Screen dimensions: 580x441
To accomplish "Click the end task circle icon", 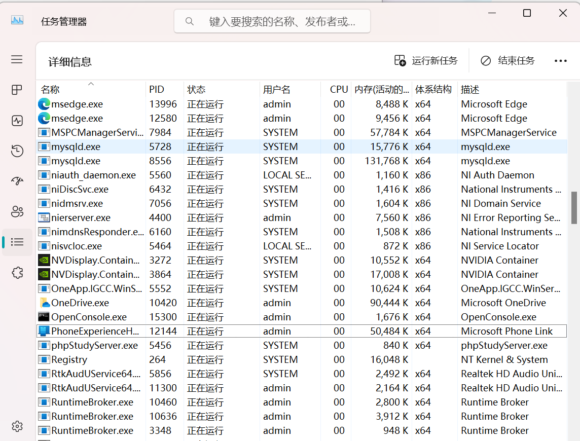I will [x=486, y=61].
